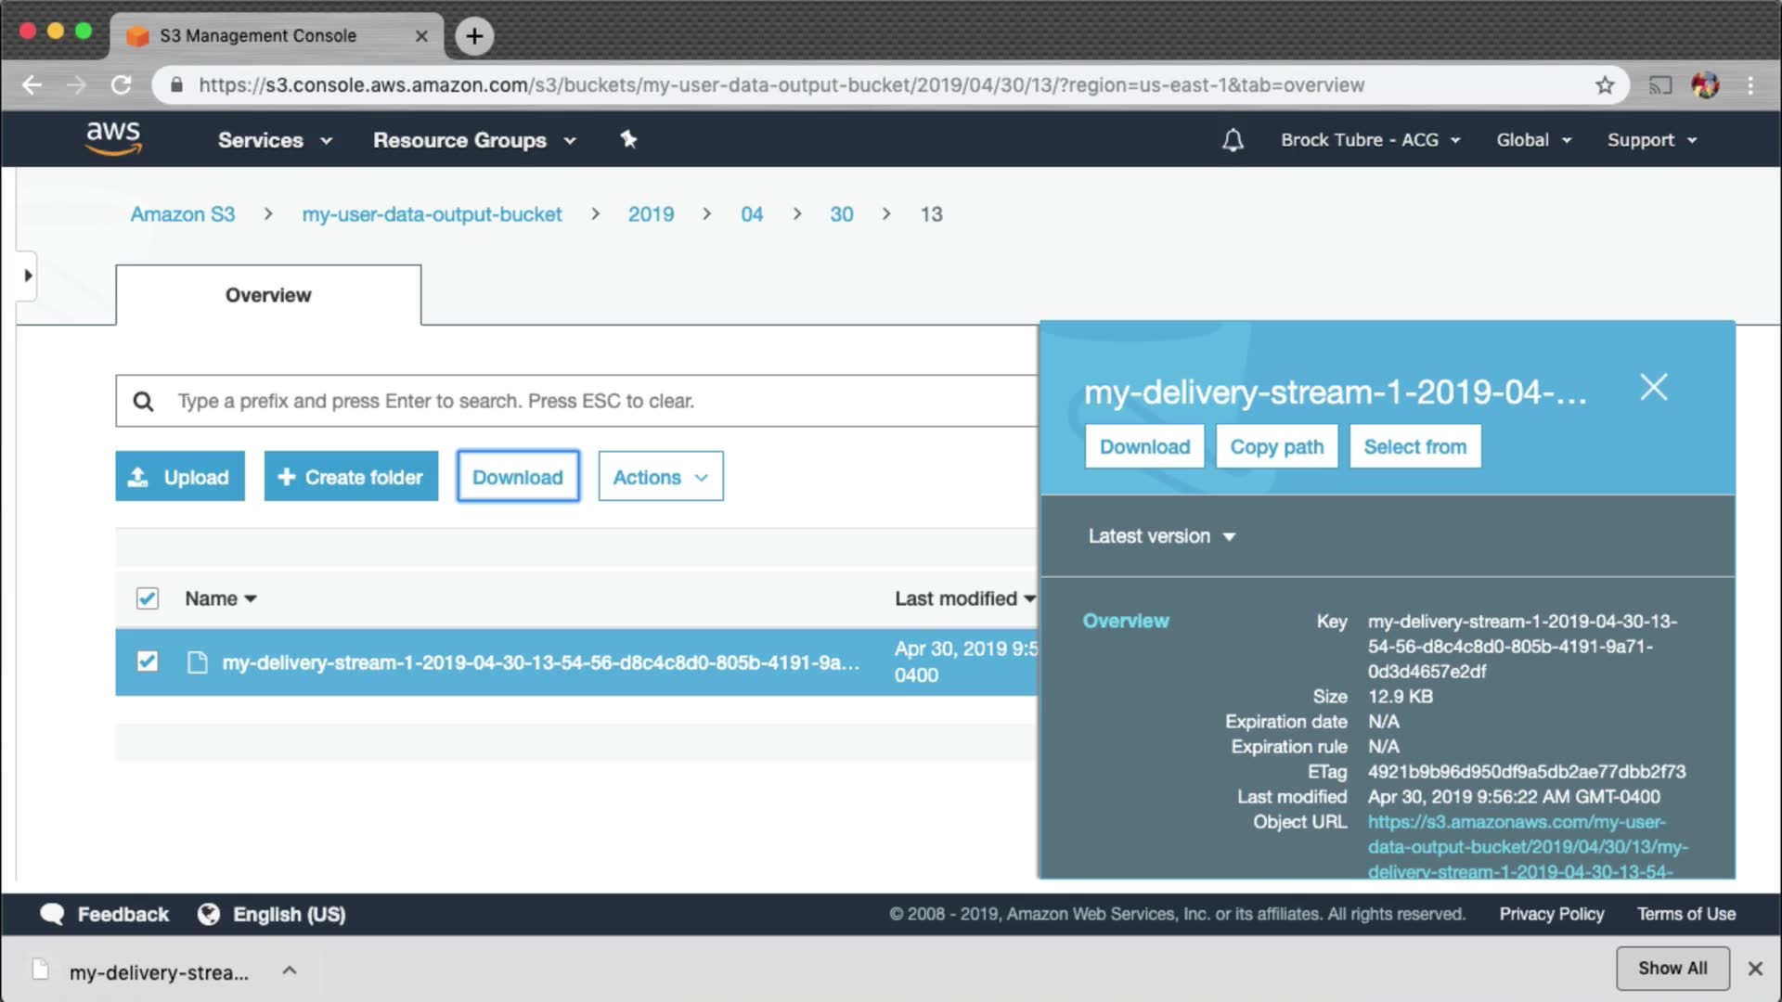Viewport: 1782px width, 1002px height.
Task: Click the pin shortcut icon in navbar
Action: (x=628, y=139)
